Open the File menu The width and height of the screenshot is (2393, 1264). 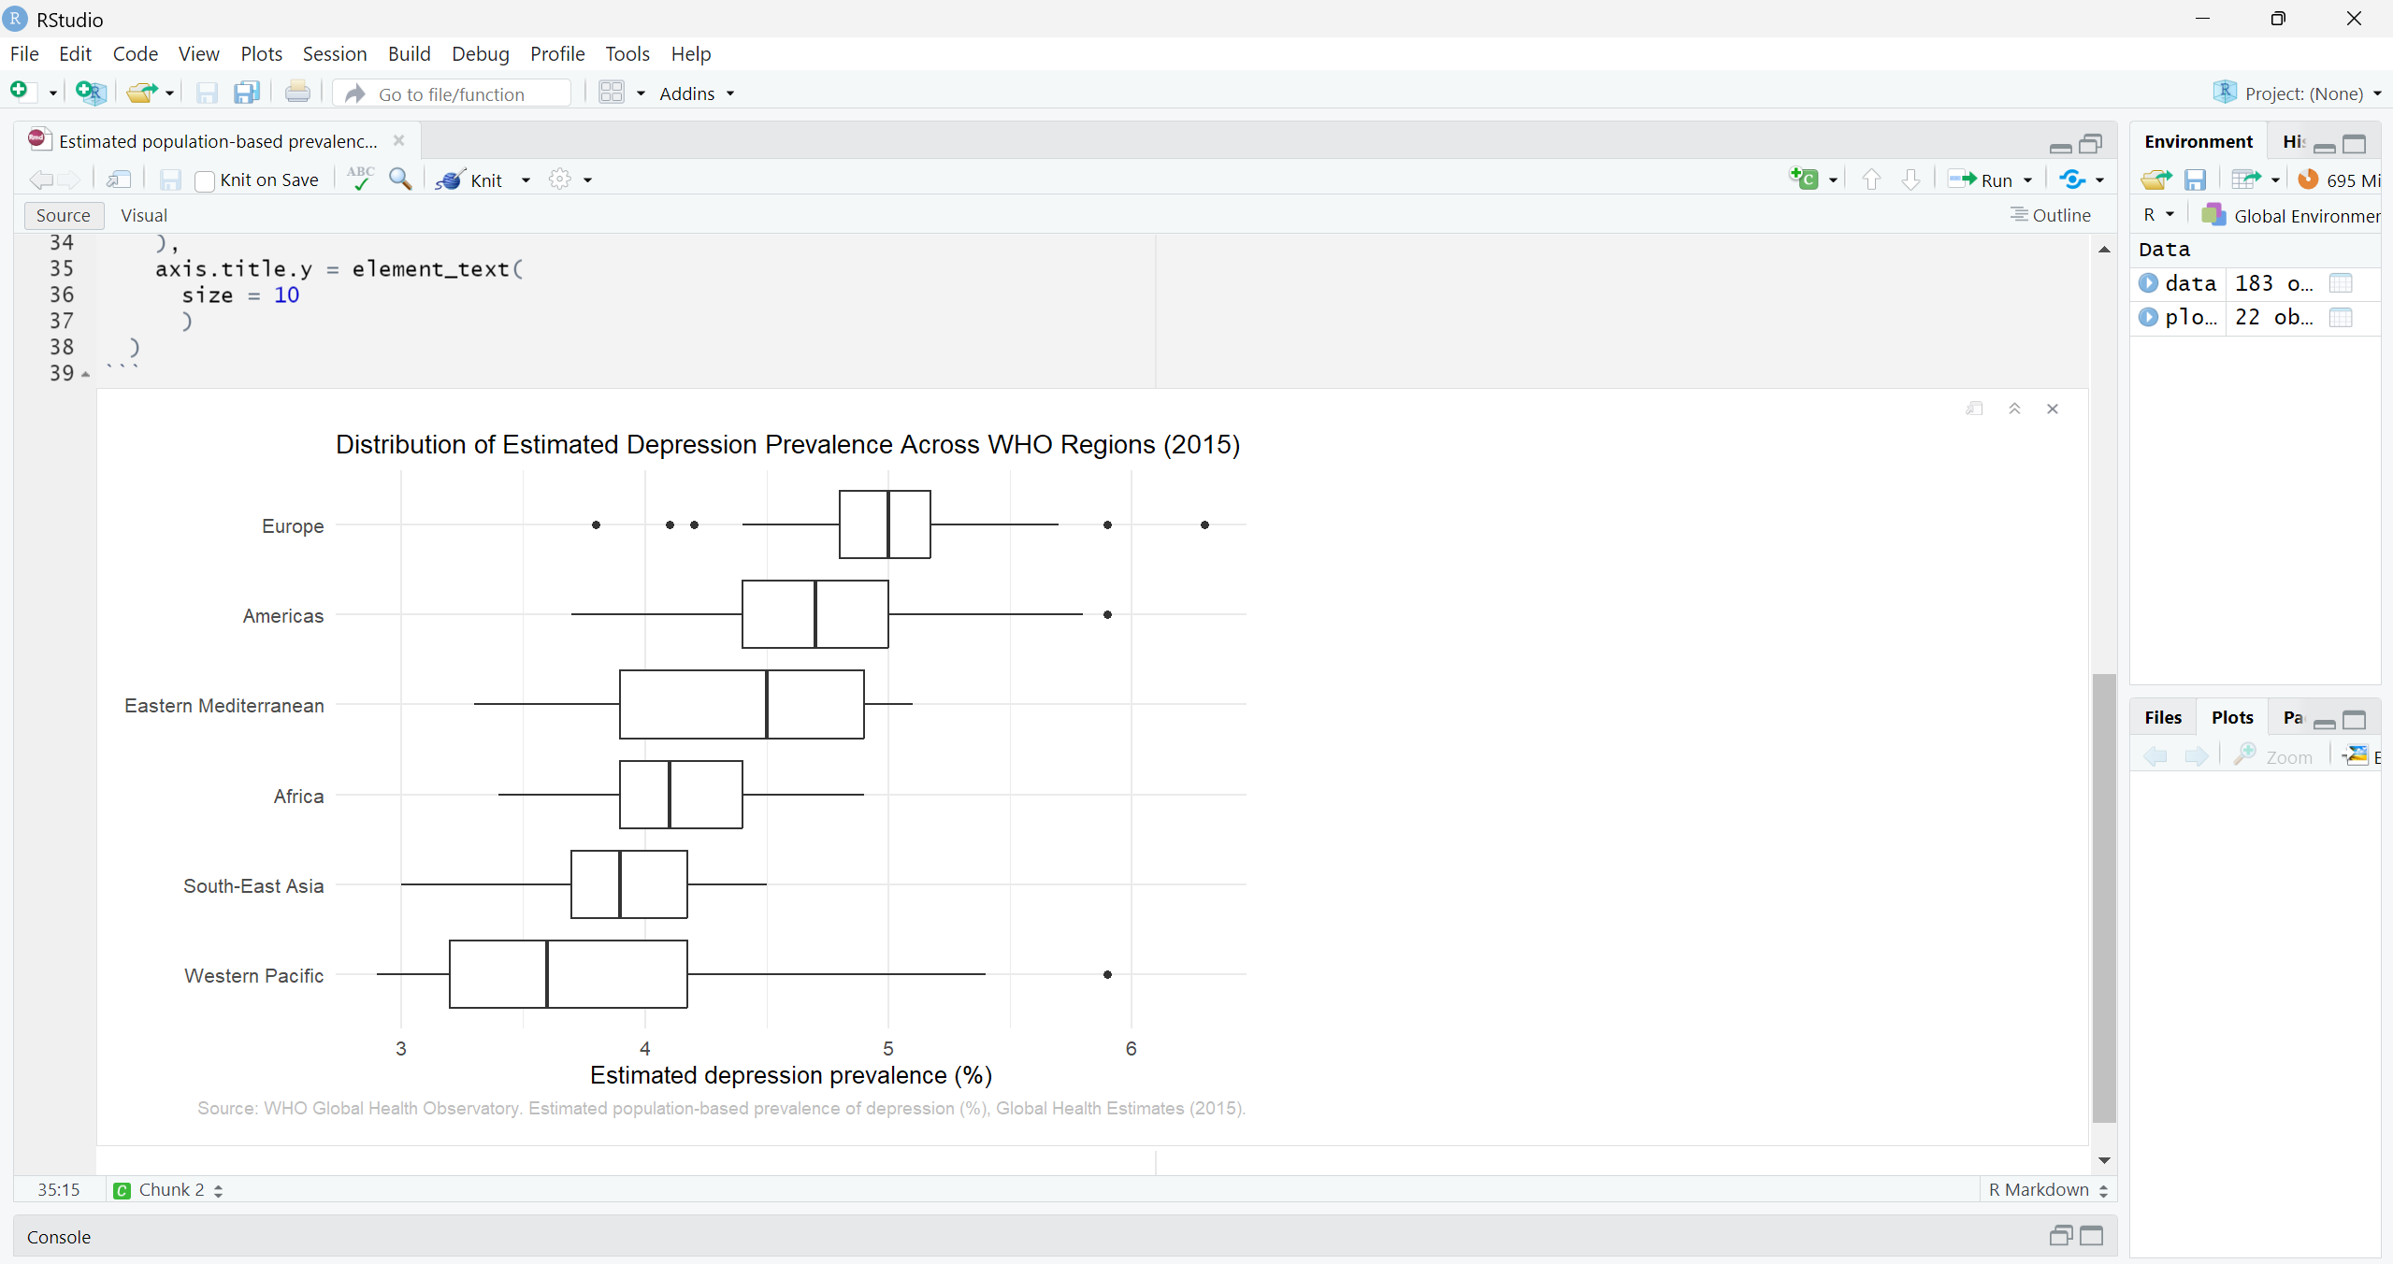click(24, 53)
